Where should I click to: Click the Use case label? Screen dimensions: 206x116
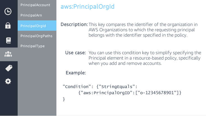(75, 53)
